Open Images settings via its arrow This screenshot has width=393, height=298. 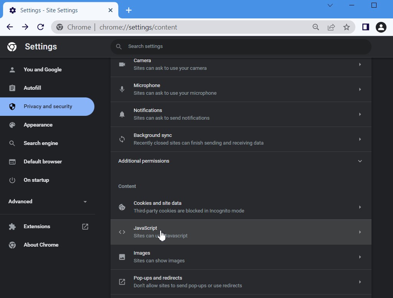pyautogui.click(x=360, y=257)
